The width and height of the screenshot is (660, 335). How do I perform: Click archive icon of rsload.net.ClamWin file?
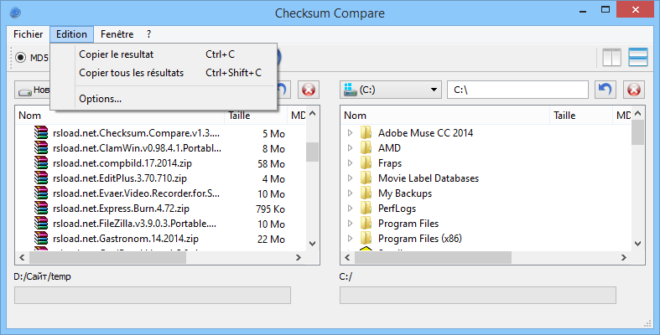[x=41, y=148]
